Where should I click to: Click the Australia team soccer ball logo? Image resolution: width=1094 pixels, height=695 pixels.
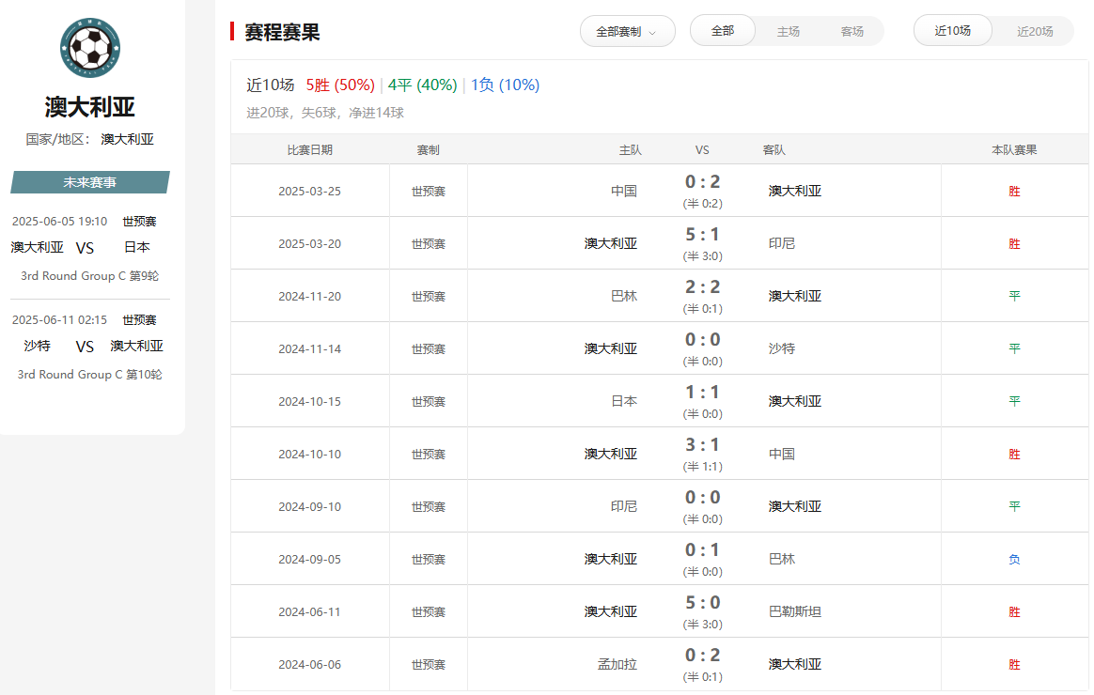[x=90, y=48]
